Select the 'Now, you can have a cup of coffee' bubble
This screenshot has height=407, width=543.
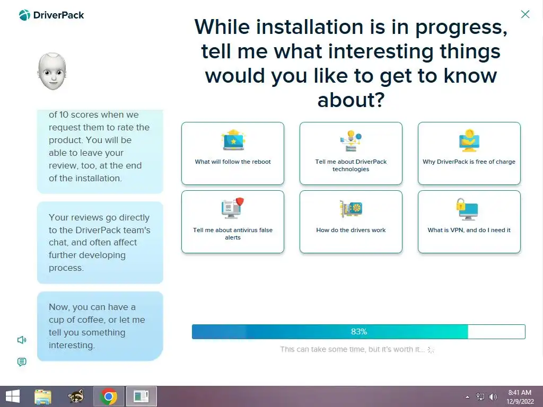coord(100,326)
